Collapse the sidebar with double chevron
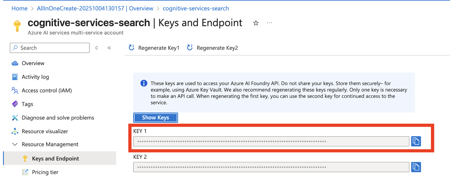The height and width of the screenshot is (182, 450). pyautogui.click(x=109, y=48)
